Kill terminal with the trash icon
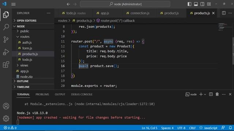Screen dimensions: 234x131 (217, 94)
